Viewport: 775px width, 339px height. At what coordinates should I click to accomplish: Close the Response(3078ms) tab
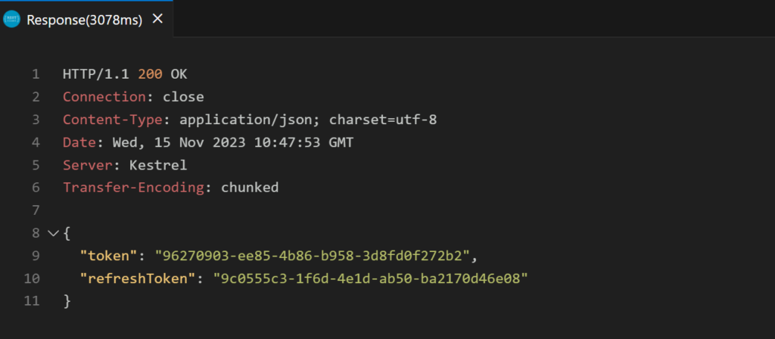pyautogui.click(x=157, y=19)
